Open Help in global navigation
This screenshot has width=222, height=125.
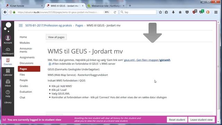tap(8, 94)
